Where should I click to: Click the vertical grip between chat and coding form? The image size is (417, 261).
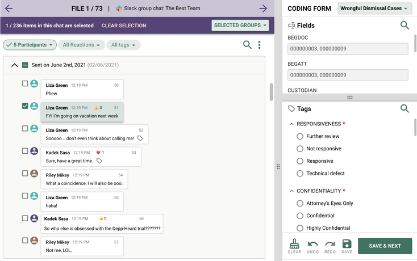point(278,167)
